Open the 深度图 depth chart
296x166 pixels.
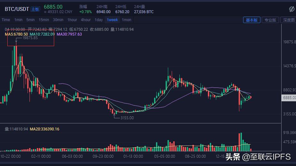point(288,20)
